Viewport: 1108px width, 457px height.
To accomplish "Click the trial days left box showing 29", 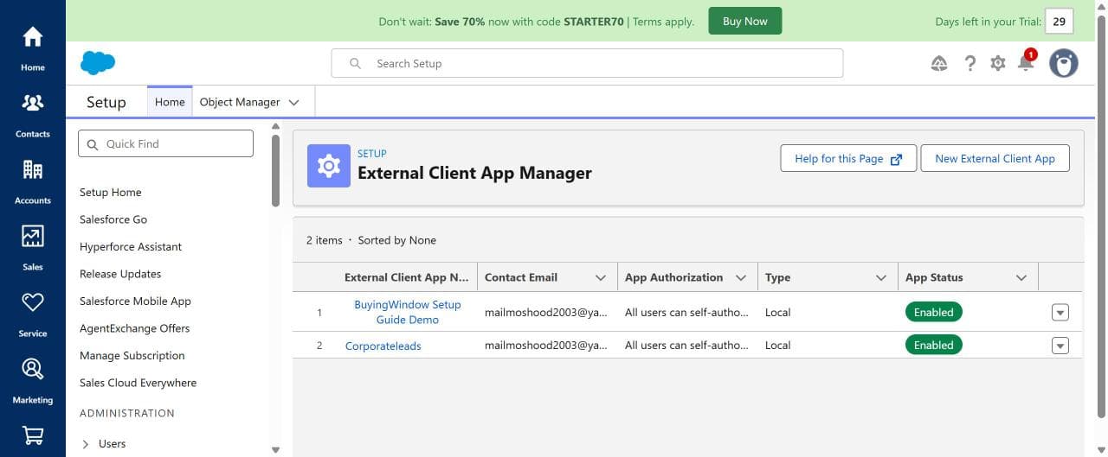I will click(x=1060, y=22).
